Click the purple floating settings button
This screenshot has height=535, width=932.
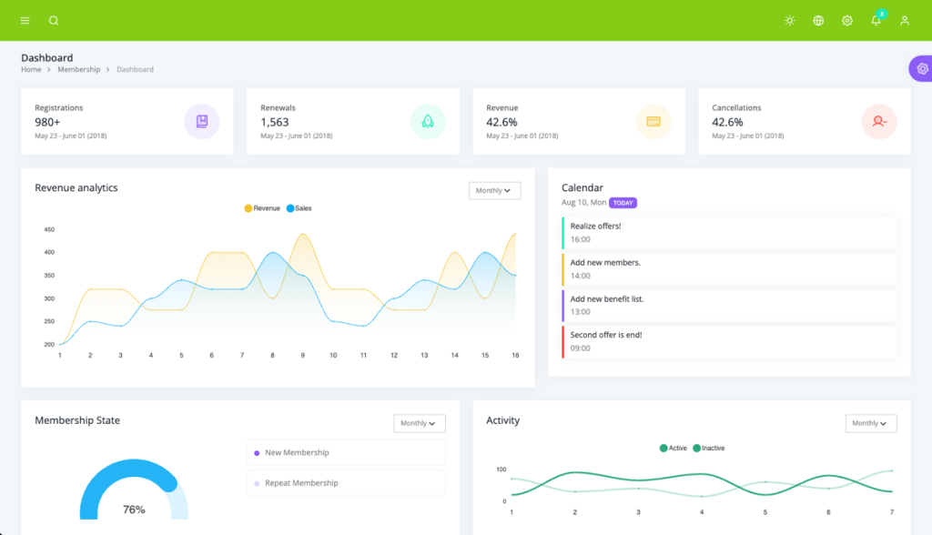point(921,68)
